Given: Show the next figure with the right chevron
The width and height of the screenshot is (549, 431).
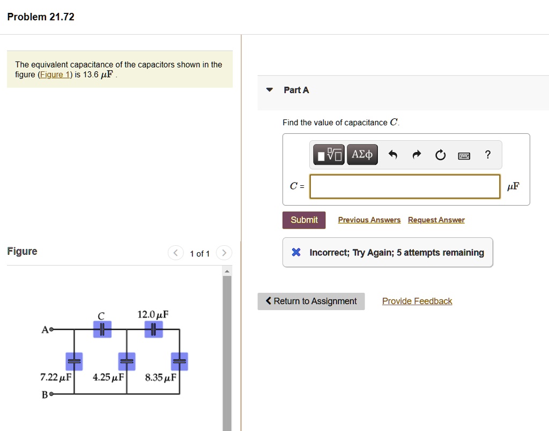Looking at the screenshot, I should [224, 253].
